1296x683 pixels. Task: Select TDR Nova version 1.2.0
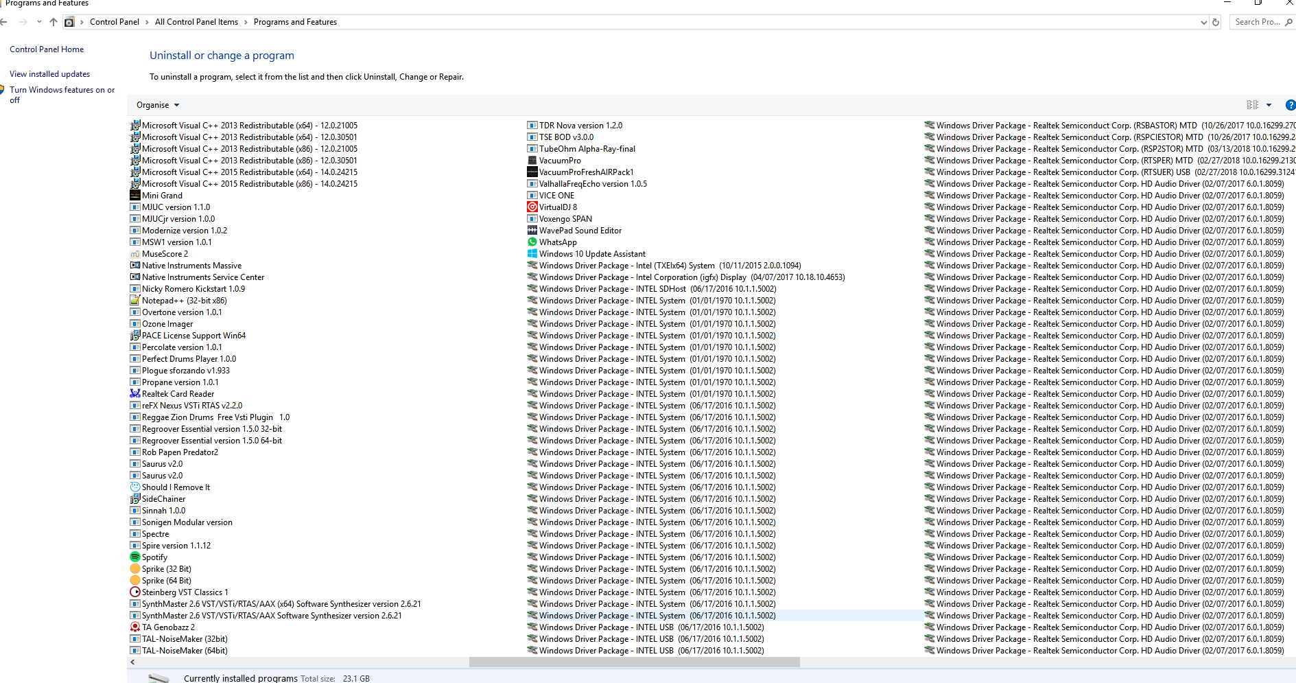tap(580, 125)
